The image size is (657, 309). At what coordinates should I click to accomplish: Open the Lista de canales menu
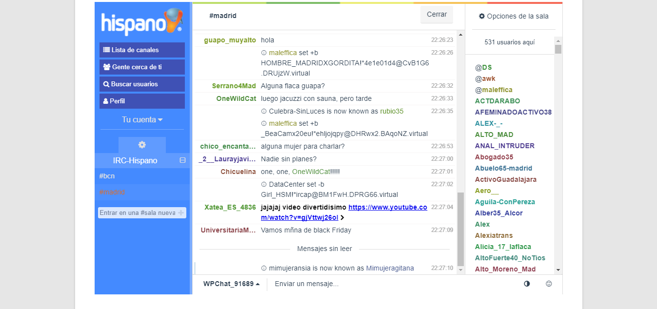142,50
